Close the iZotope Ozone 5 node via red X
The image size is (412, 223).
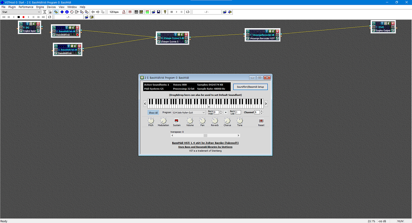[186, 34]
